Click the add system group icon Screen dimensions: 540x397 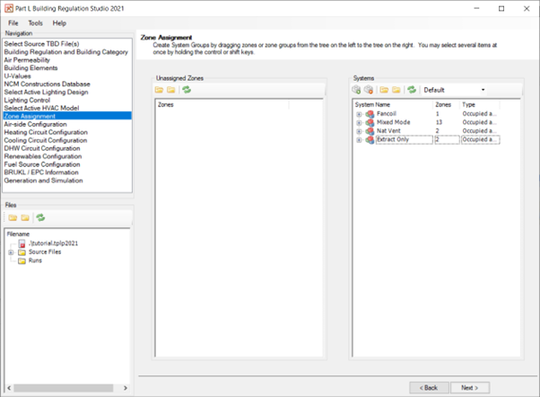[x=356, y=90]
